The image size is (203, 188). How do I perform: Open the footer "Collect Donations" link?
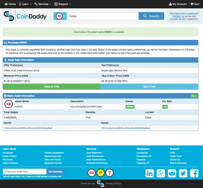pos(10,163)
